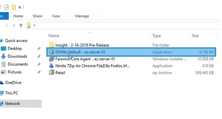222x119 pixels.
Task: Click the DFWks Default application icon
Action: click(x=51, y=52)
